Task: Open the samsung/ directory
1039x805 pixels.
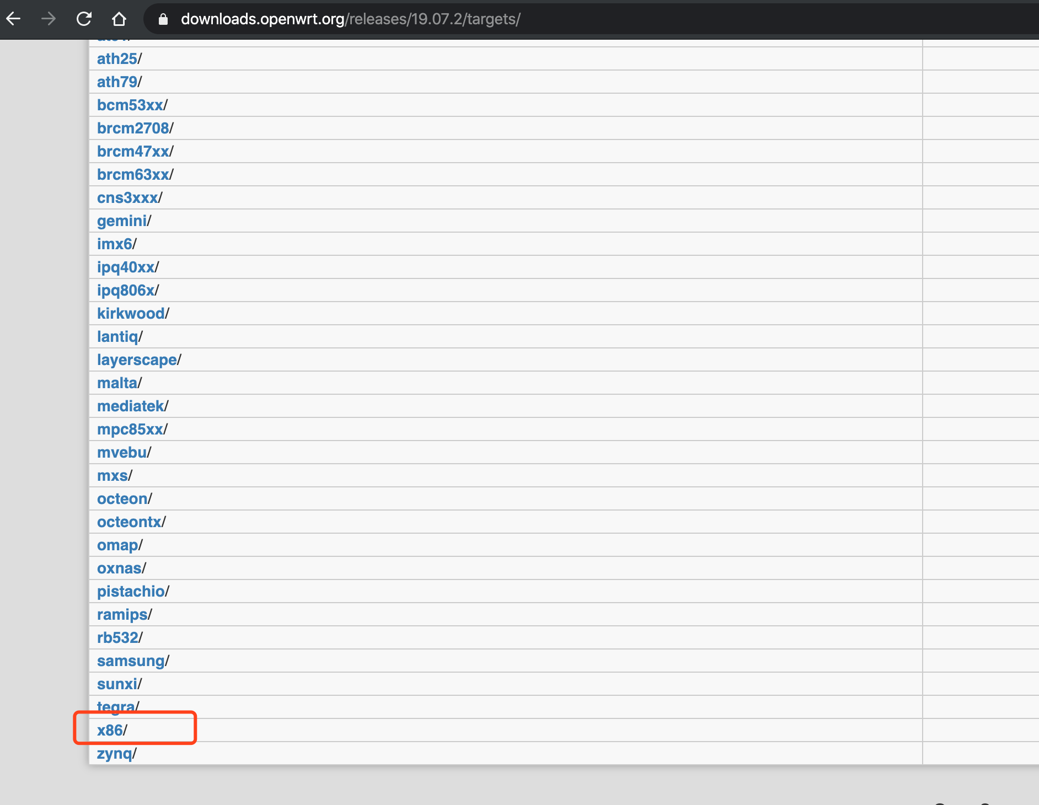Action: pos(131,661)
